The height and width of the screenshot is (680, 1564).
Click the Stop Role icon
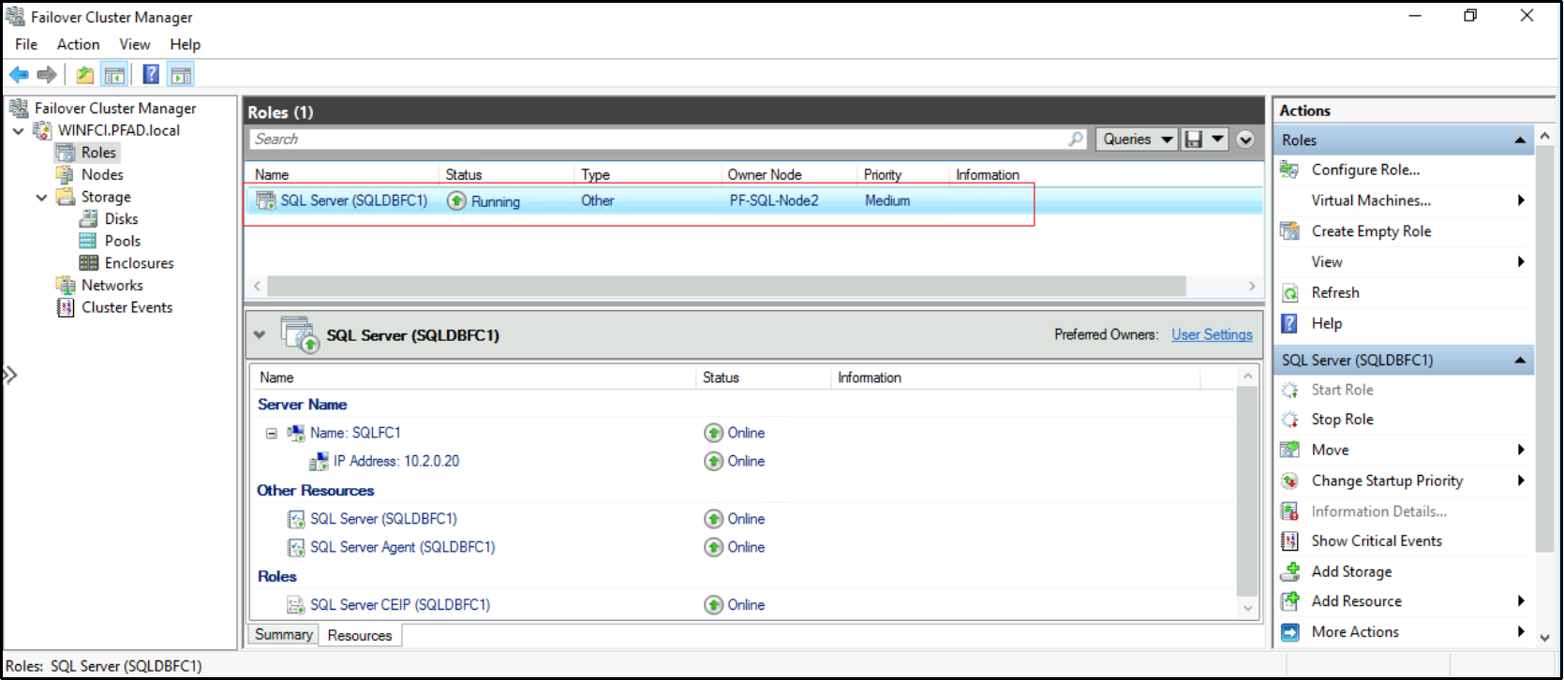click(1290, 420)
